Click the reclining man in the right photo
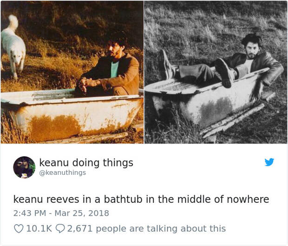This screenshot has height=246, width=288. 220,63
